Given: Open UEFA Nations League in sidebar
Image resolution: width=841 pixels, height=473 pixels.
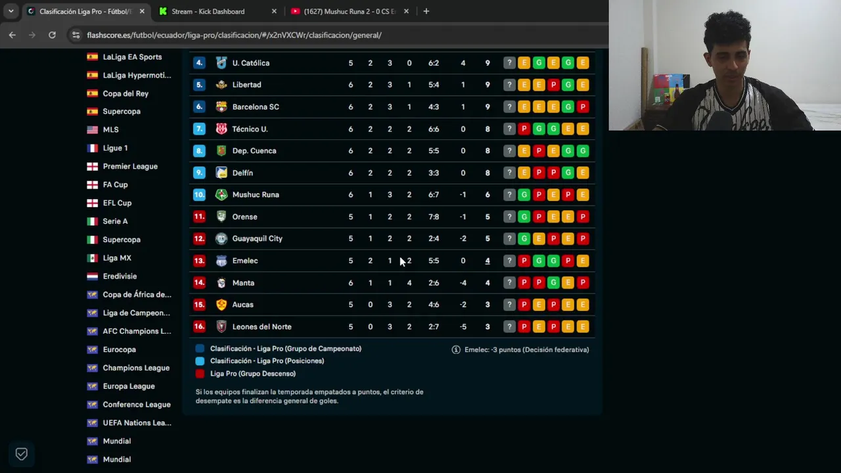Looking at the screenshot, I should point(137,423).
